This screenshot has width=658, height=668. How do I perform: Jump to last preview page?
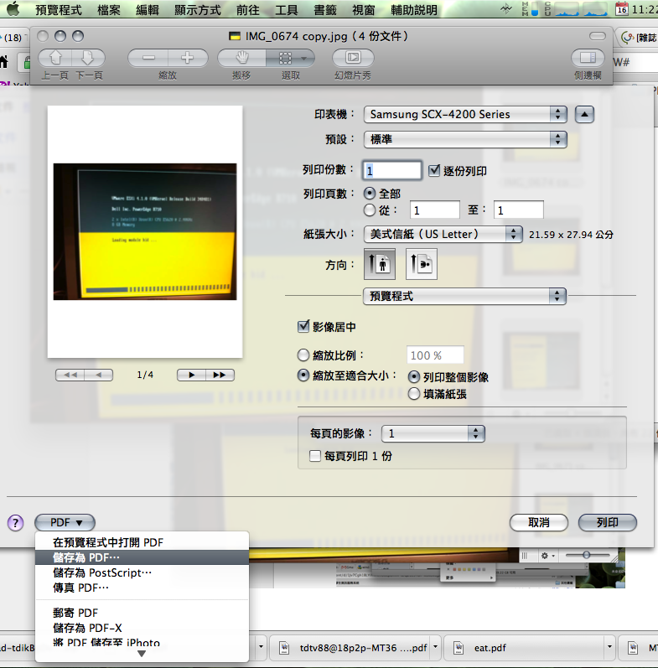[220, 375]
